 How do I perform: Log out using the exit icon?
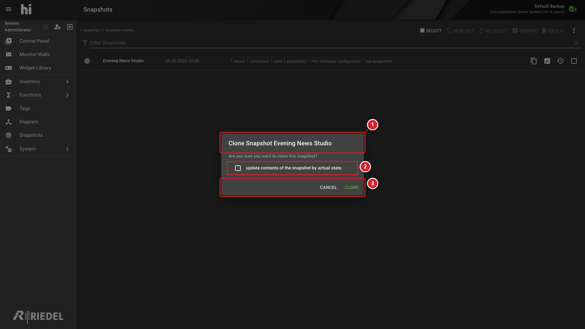tap(70, 27)
